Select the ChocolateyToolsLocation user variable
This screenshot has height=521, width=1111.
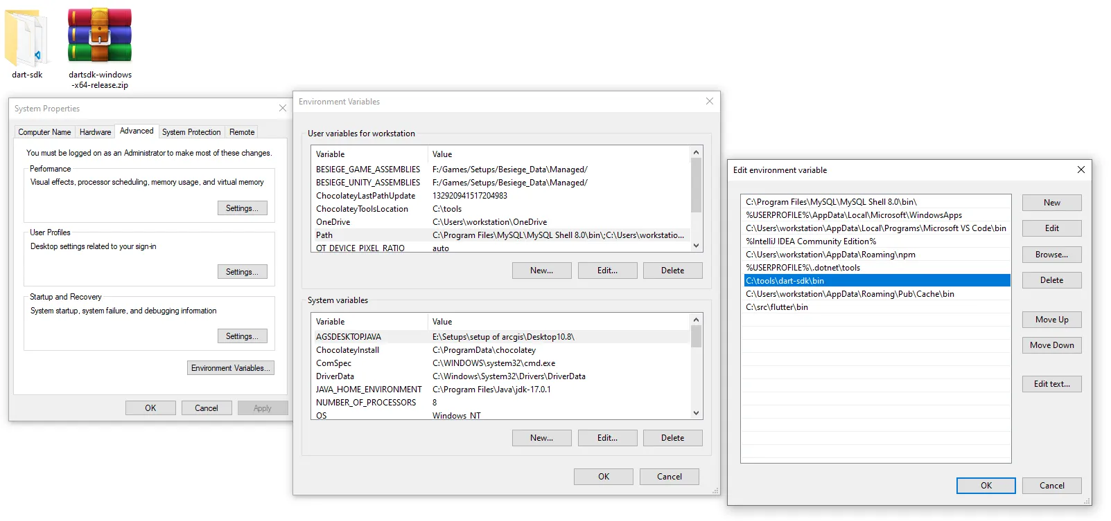(x=500, y=209)
